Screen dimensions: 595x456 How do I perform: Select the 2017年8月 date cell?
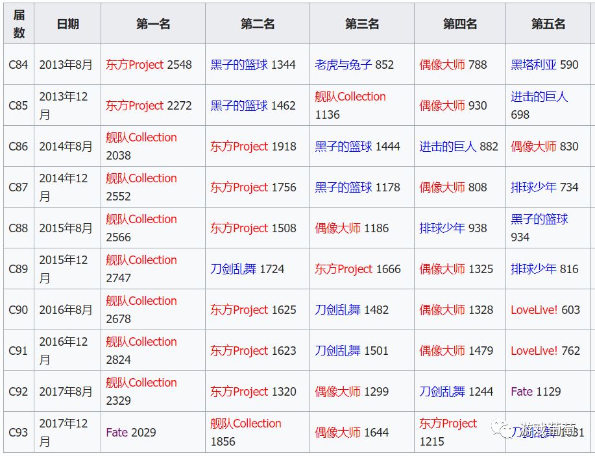coord(67,392)
